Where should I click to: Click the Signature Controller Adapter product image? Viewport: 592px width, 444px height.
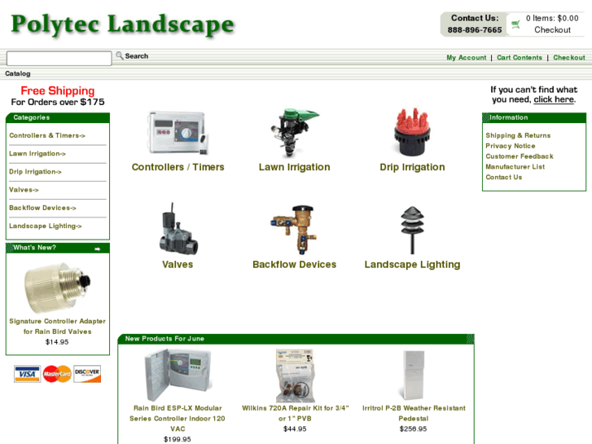click(x=57, y=288)
